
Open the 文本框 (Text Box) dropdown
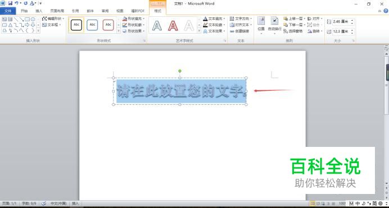pyautogui.click(x=51, y=25)
